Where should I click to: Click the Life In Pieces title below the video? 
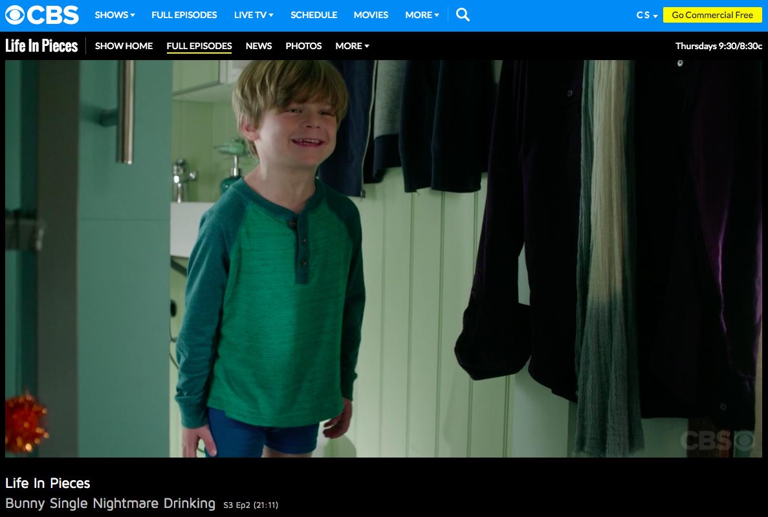coord(47,483)
